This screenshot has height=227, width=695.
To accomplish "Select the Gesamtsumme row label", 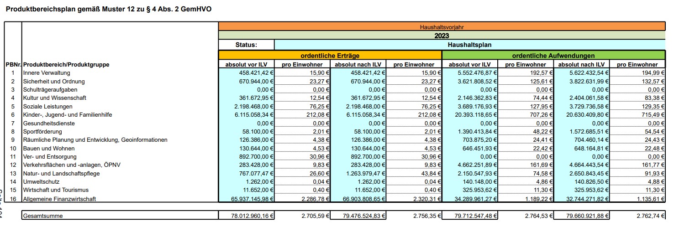I will click(x=43, y=216).
